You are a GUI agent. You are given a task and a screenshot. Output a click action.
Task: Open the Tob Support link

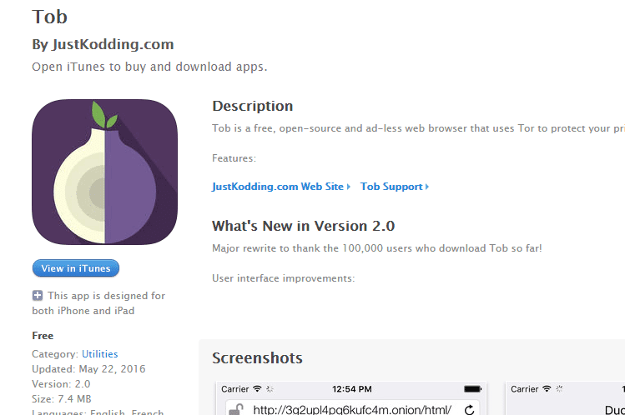(x=394, y=187)
